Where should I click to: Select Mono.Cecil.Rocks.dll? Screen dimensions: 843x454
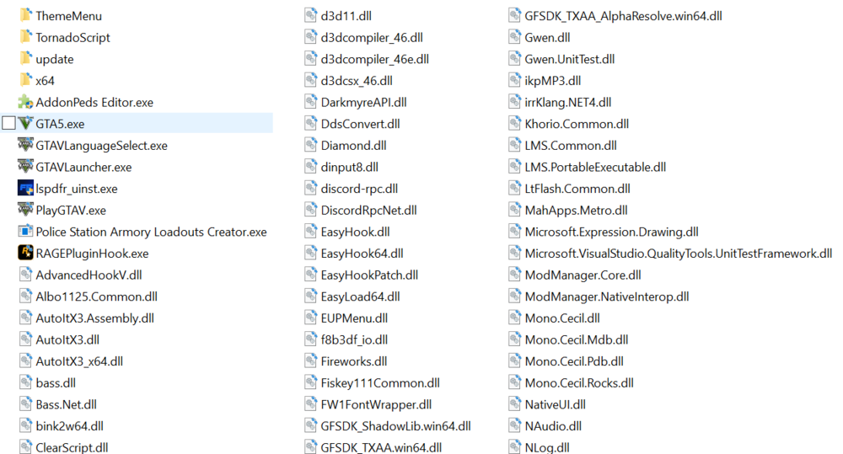pos(580,383)
